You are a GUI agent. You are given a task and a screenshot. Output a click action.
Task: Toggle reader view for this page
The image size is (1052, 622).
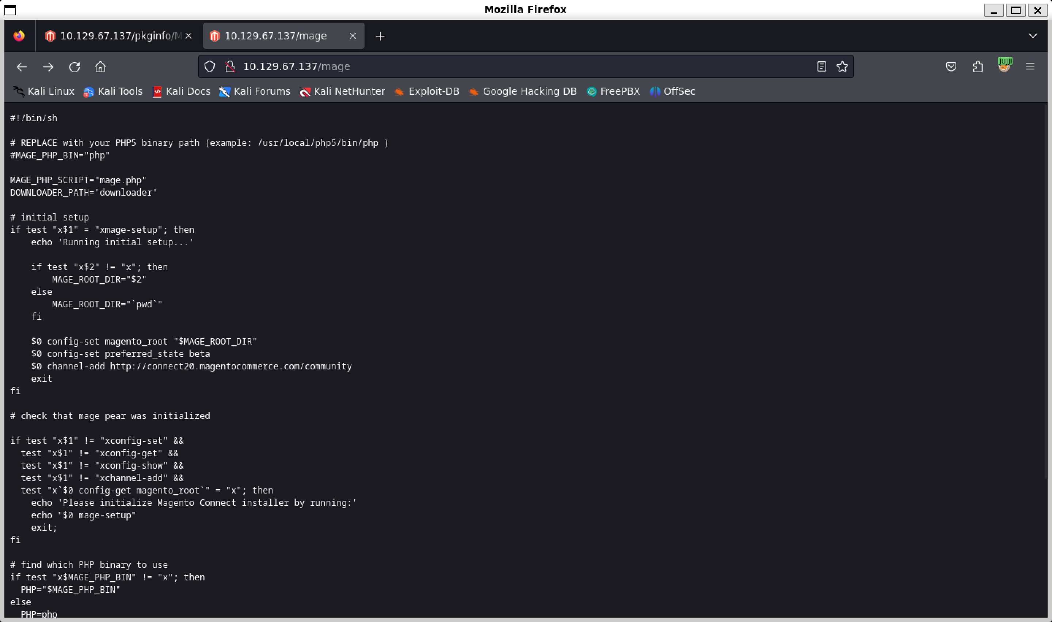[x=822, y=67]
